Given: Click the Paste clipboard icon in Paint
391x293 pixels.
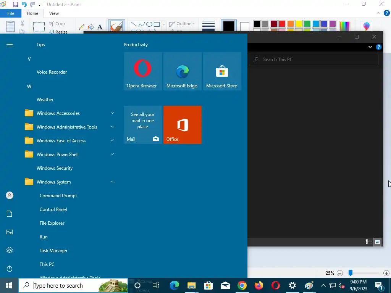Looking at the screenshot, I should click(x=10, y=26).
